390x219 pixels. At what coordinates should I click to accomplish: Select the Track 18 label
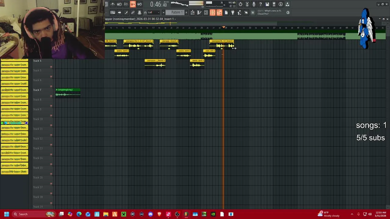[38, 197]
